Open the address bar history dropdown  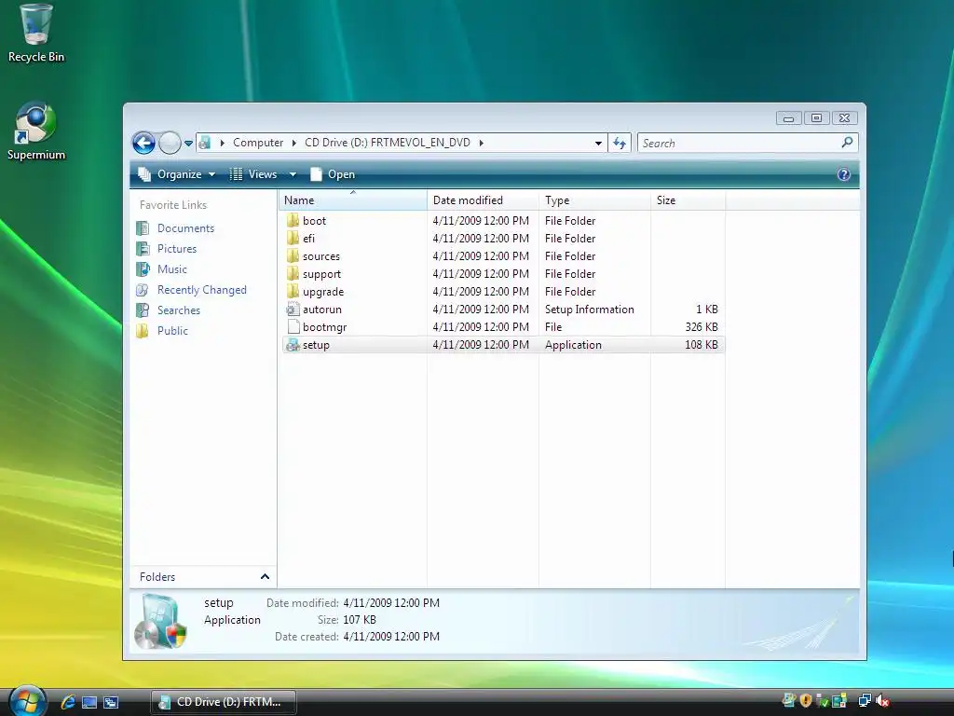point(598,143)
